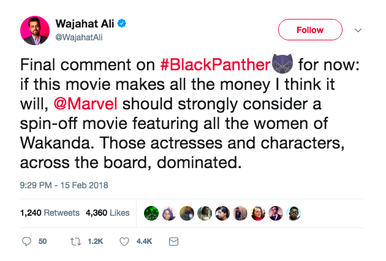The width and height of the screenshot is (386, 261).
Task: Retweet this tweet using the retweet icon
Action: click(x=77, y=241)
